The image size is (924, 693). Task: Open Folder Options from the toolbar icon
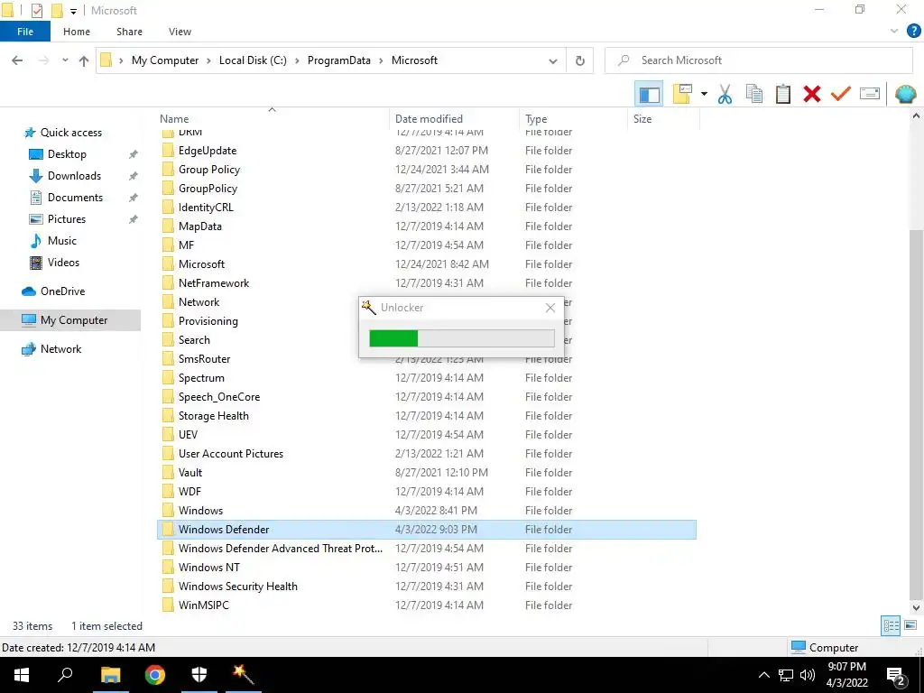[x=682, y=94]
